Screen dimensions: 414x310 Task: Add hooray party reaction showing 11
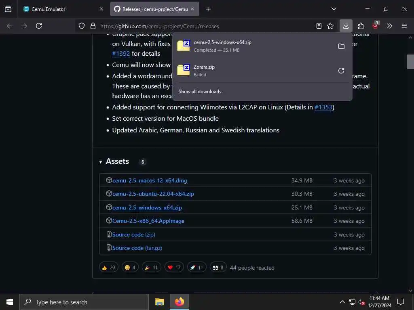pos(151,268)
